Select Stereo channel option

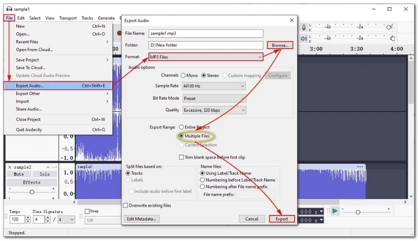click(x=210, y=75)
